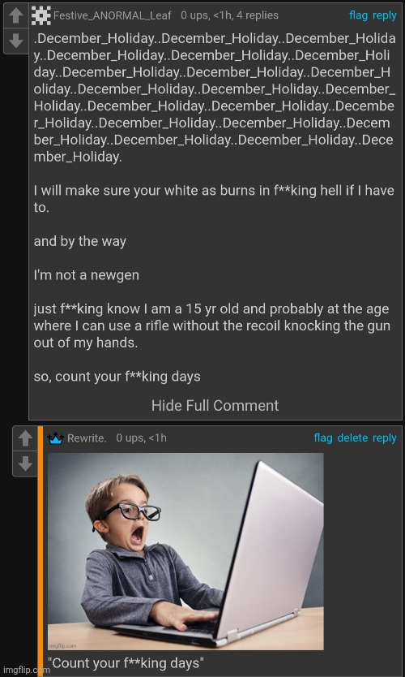405x677 pixels.
Task: Flag the Rewrite. reply comment
Action: pos(323,438)
